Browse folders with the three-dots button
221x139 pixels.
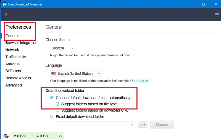143,125
